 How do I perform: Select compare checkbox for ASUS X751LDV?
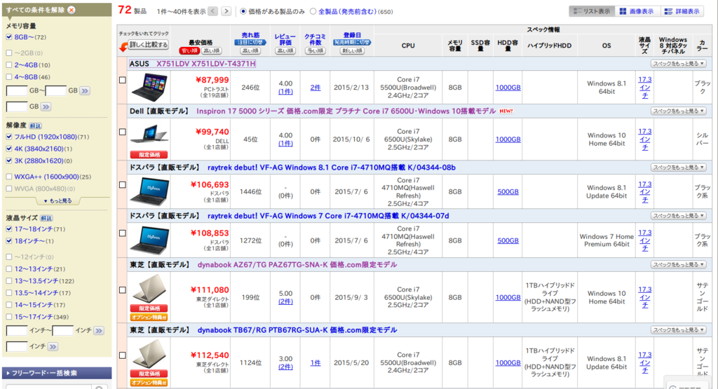click(122, 80)
